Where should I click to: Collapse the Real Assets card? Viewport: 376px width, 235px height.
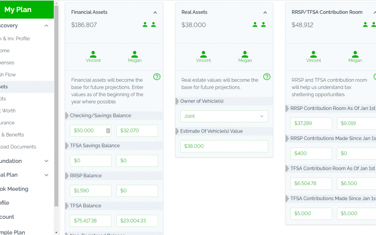point(265,13)
